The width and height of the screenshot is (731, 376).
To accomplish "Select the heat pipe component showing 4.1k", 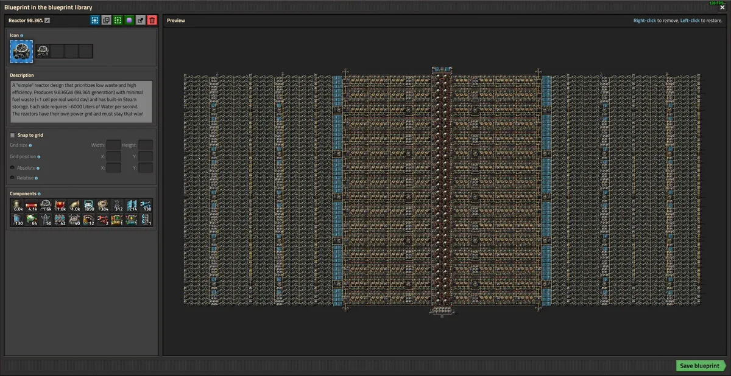I will click(32, 205).
